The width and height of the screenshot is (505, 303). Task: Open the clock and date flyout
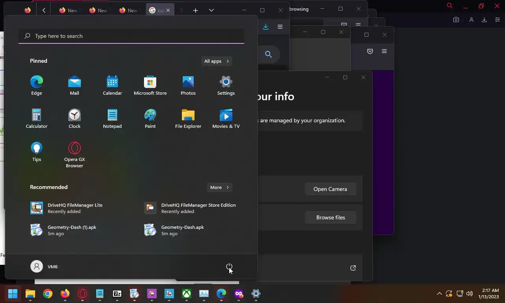(488, 294)
